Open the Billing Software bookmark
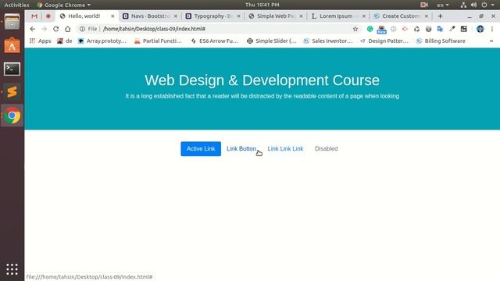This screenshot has height=281, width=500. [441, 41]
